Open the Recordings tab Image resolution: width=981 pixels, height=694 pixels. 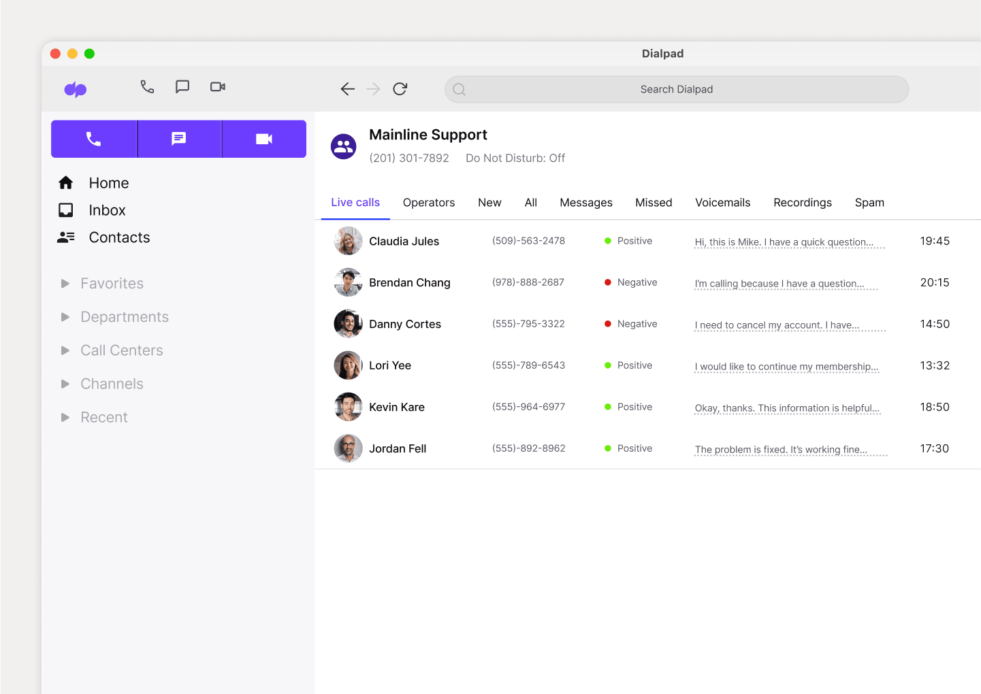pos(802,202)
